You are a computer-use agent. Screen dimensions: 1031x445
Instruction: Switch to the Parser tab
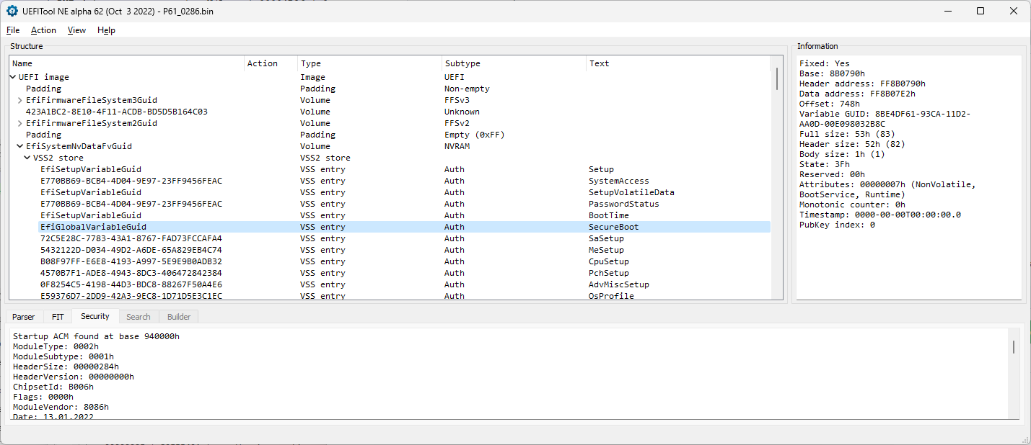24,316
